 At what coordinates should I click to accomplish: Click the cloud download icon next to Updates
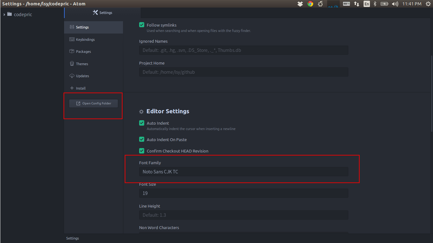pyautogui.click(x=72, y=76)
